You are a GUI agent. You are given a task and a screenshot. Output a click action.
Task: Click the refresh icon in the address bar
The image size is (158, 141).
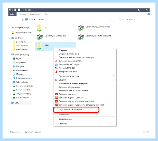click(x=111, y=20)
